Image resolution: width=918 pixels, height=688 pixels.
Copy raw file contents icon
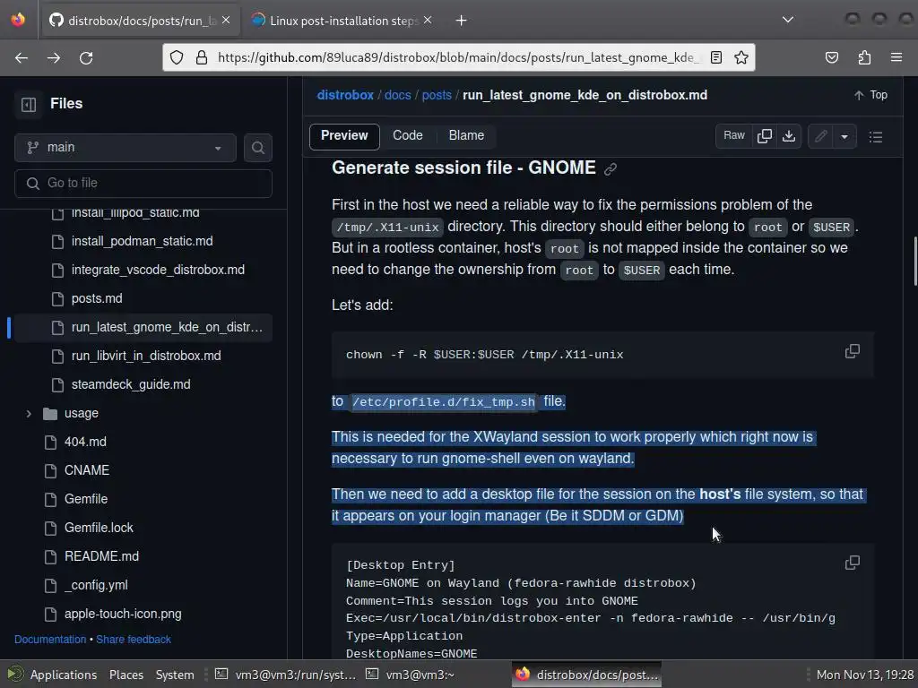[x=764, y=136]
